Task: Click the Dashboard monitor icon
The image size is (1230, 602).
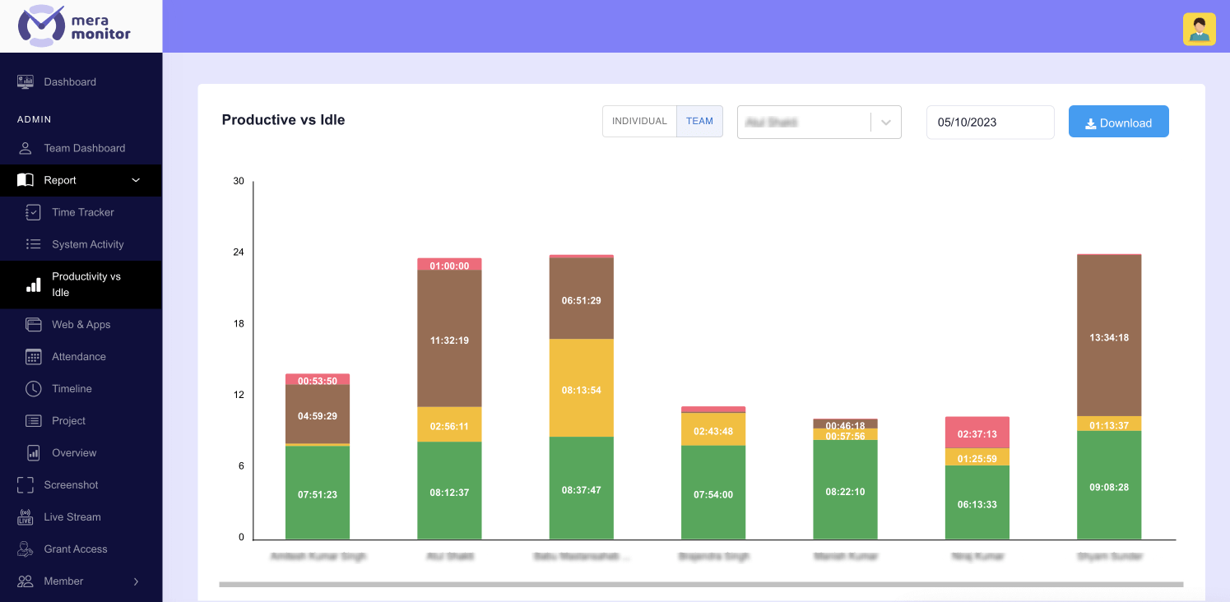Action: point(26,82)
